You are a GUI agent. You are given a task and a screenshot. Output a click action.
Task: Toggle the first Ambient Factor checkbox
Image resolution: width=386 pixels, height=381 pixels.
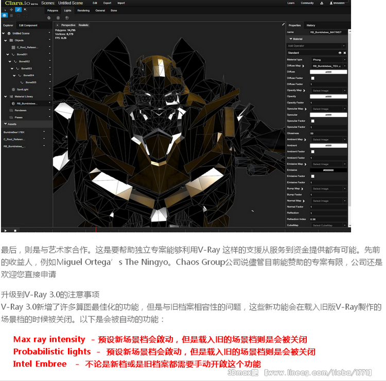tap(312, 152)
